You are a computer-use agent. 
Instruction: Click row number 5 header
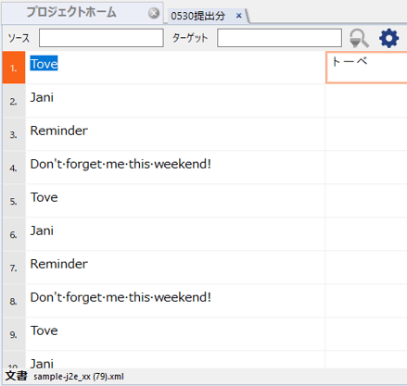(14, 201)
